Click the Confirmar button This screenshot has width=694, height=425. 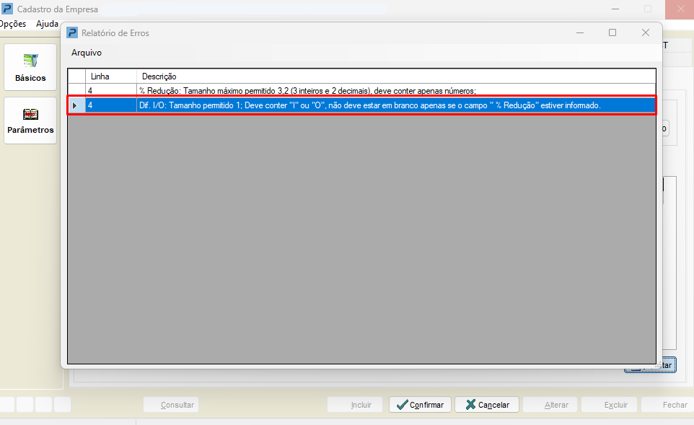coord(420,405)
